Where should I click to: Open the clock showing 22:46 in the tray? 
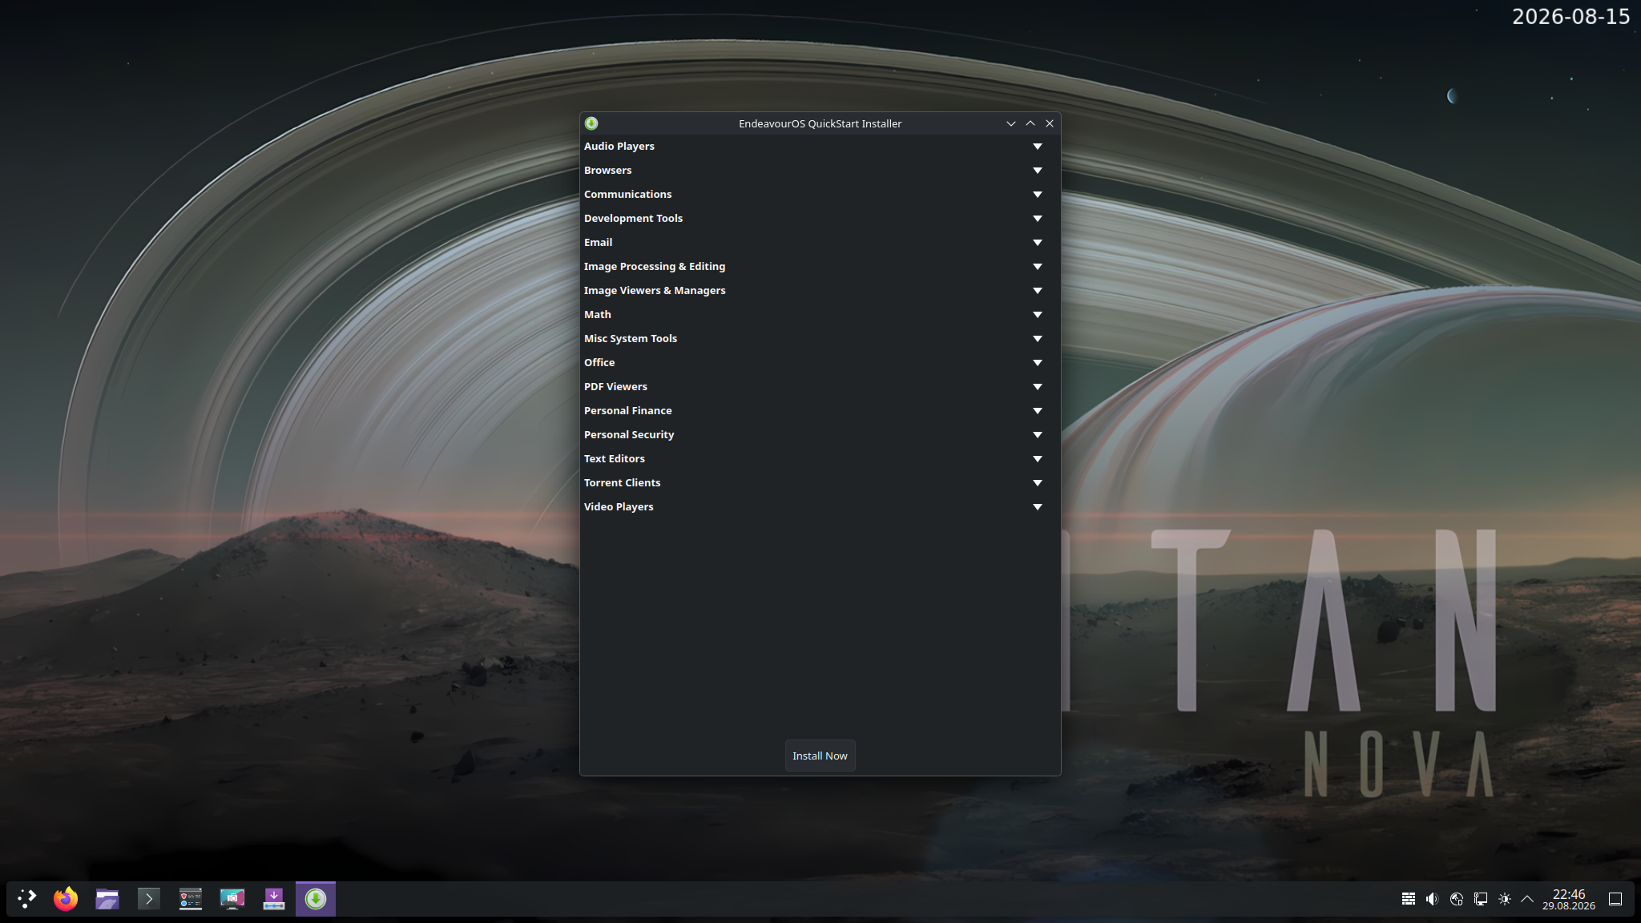pyautogui.click(x=1569, y=899)
